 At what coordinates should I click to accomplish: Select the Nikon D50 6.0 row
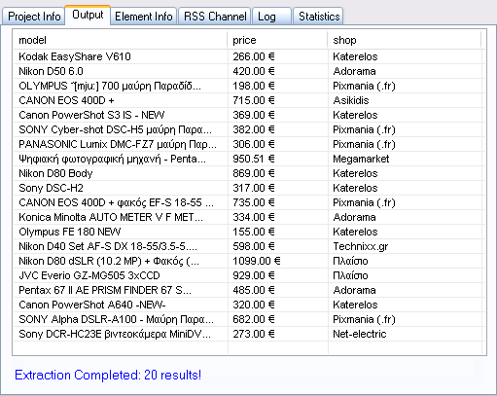point(248,71)
